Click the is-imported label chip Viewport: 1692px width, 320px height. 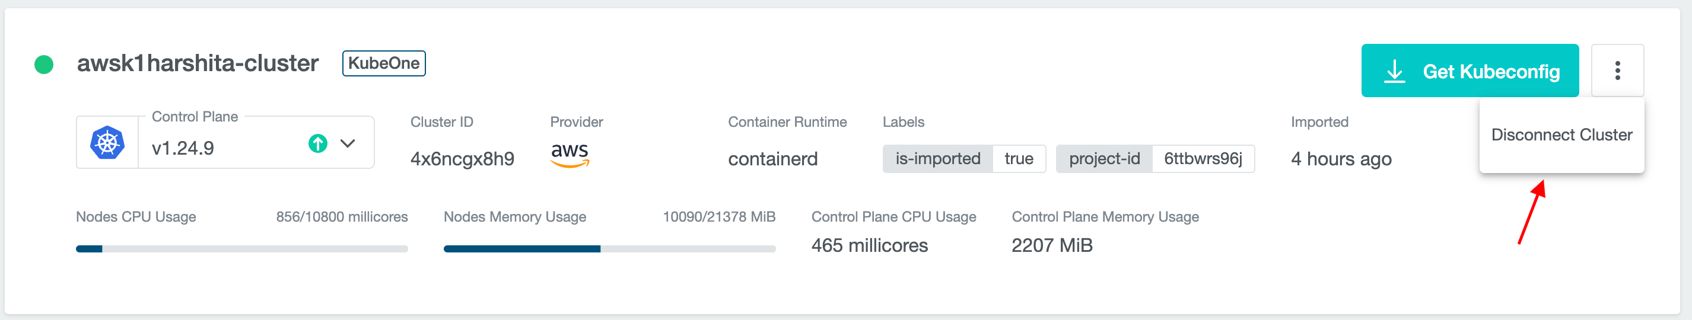click(x=963, y=159)
